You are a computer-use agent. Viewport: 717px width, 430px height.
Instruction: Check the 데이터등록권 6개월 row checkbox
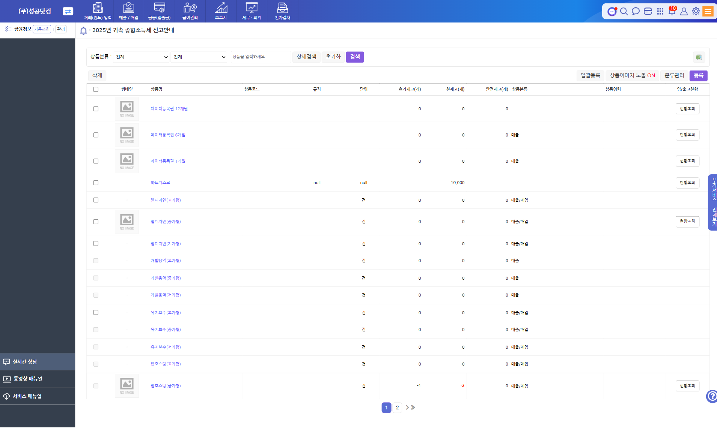point(96,135)
